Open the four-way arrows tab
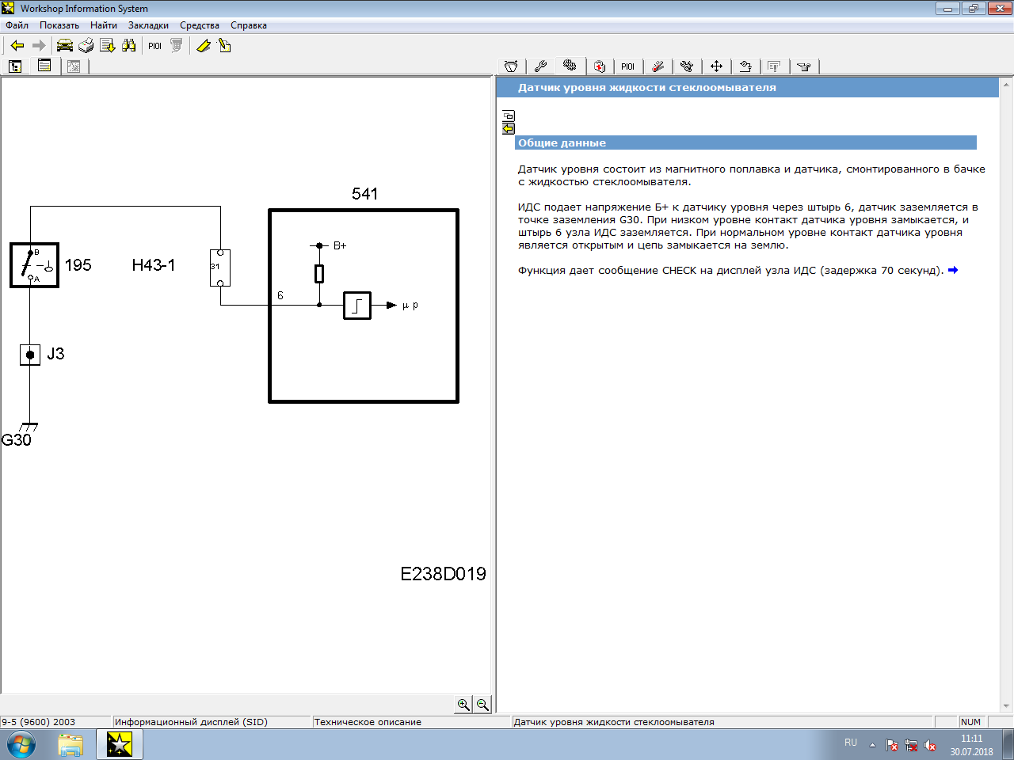The width and height of the screenshot is (1014, 760). [716, 66]
